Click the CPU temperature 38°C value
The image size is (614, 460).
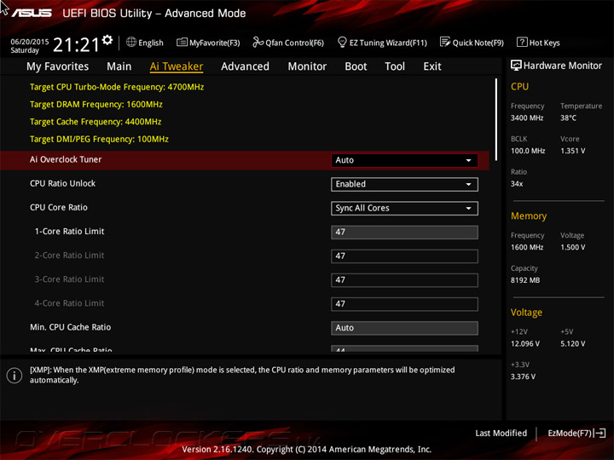click(568, 118)
